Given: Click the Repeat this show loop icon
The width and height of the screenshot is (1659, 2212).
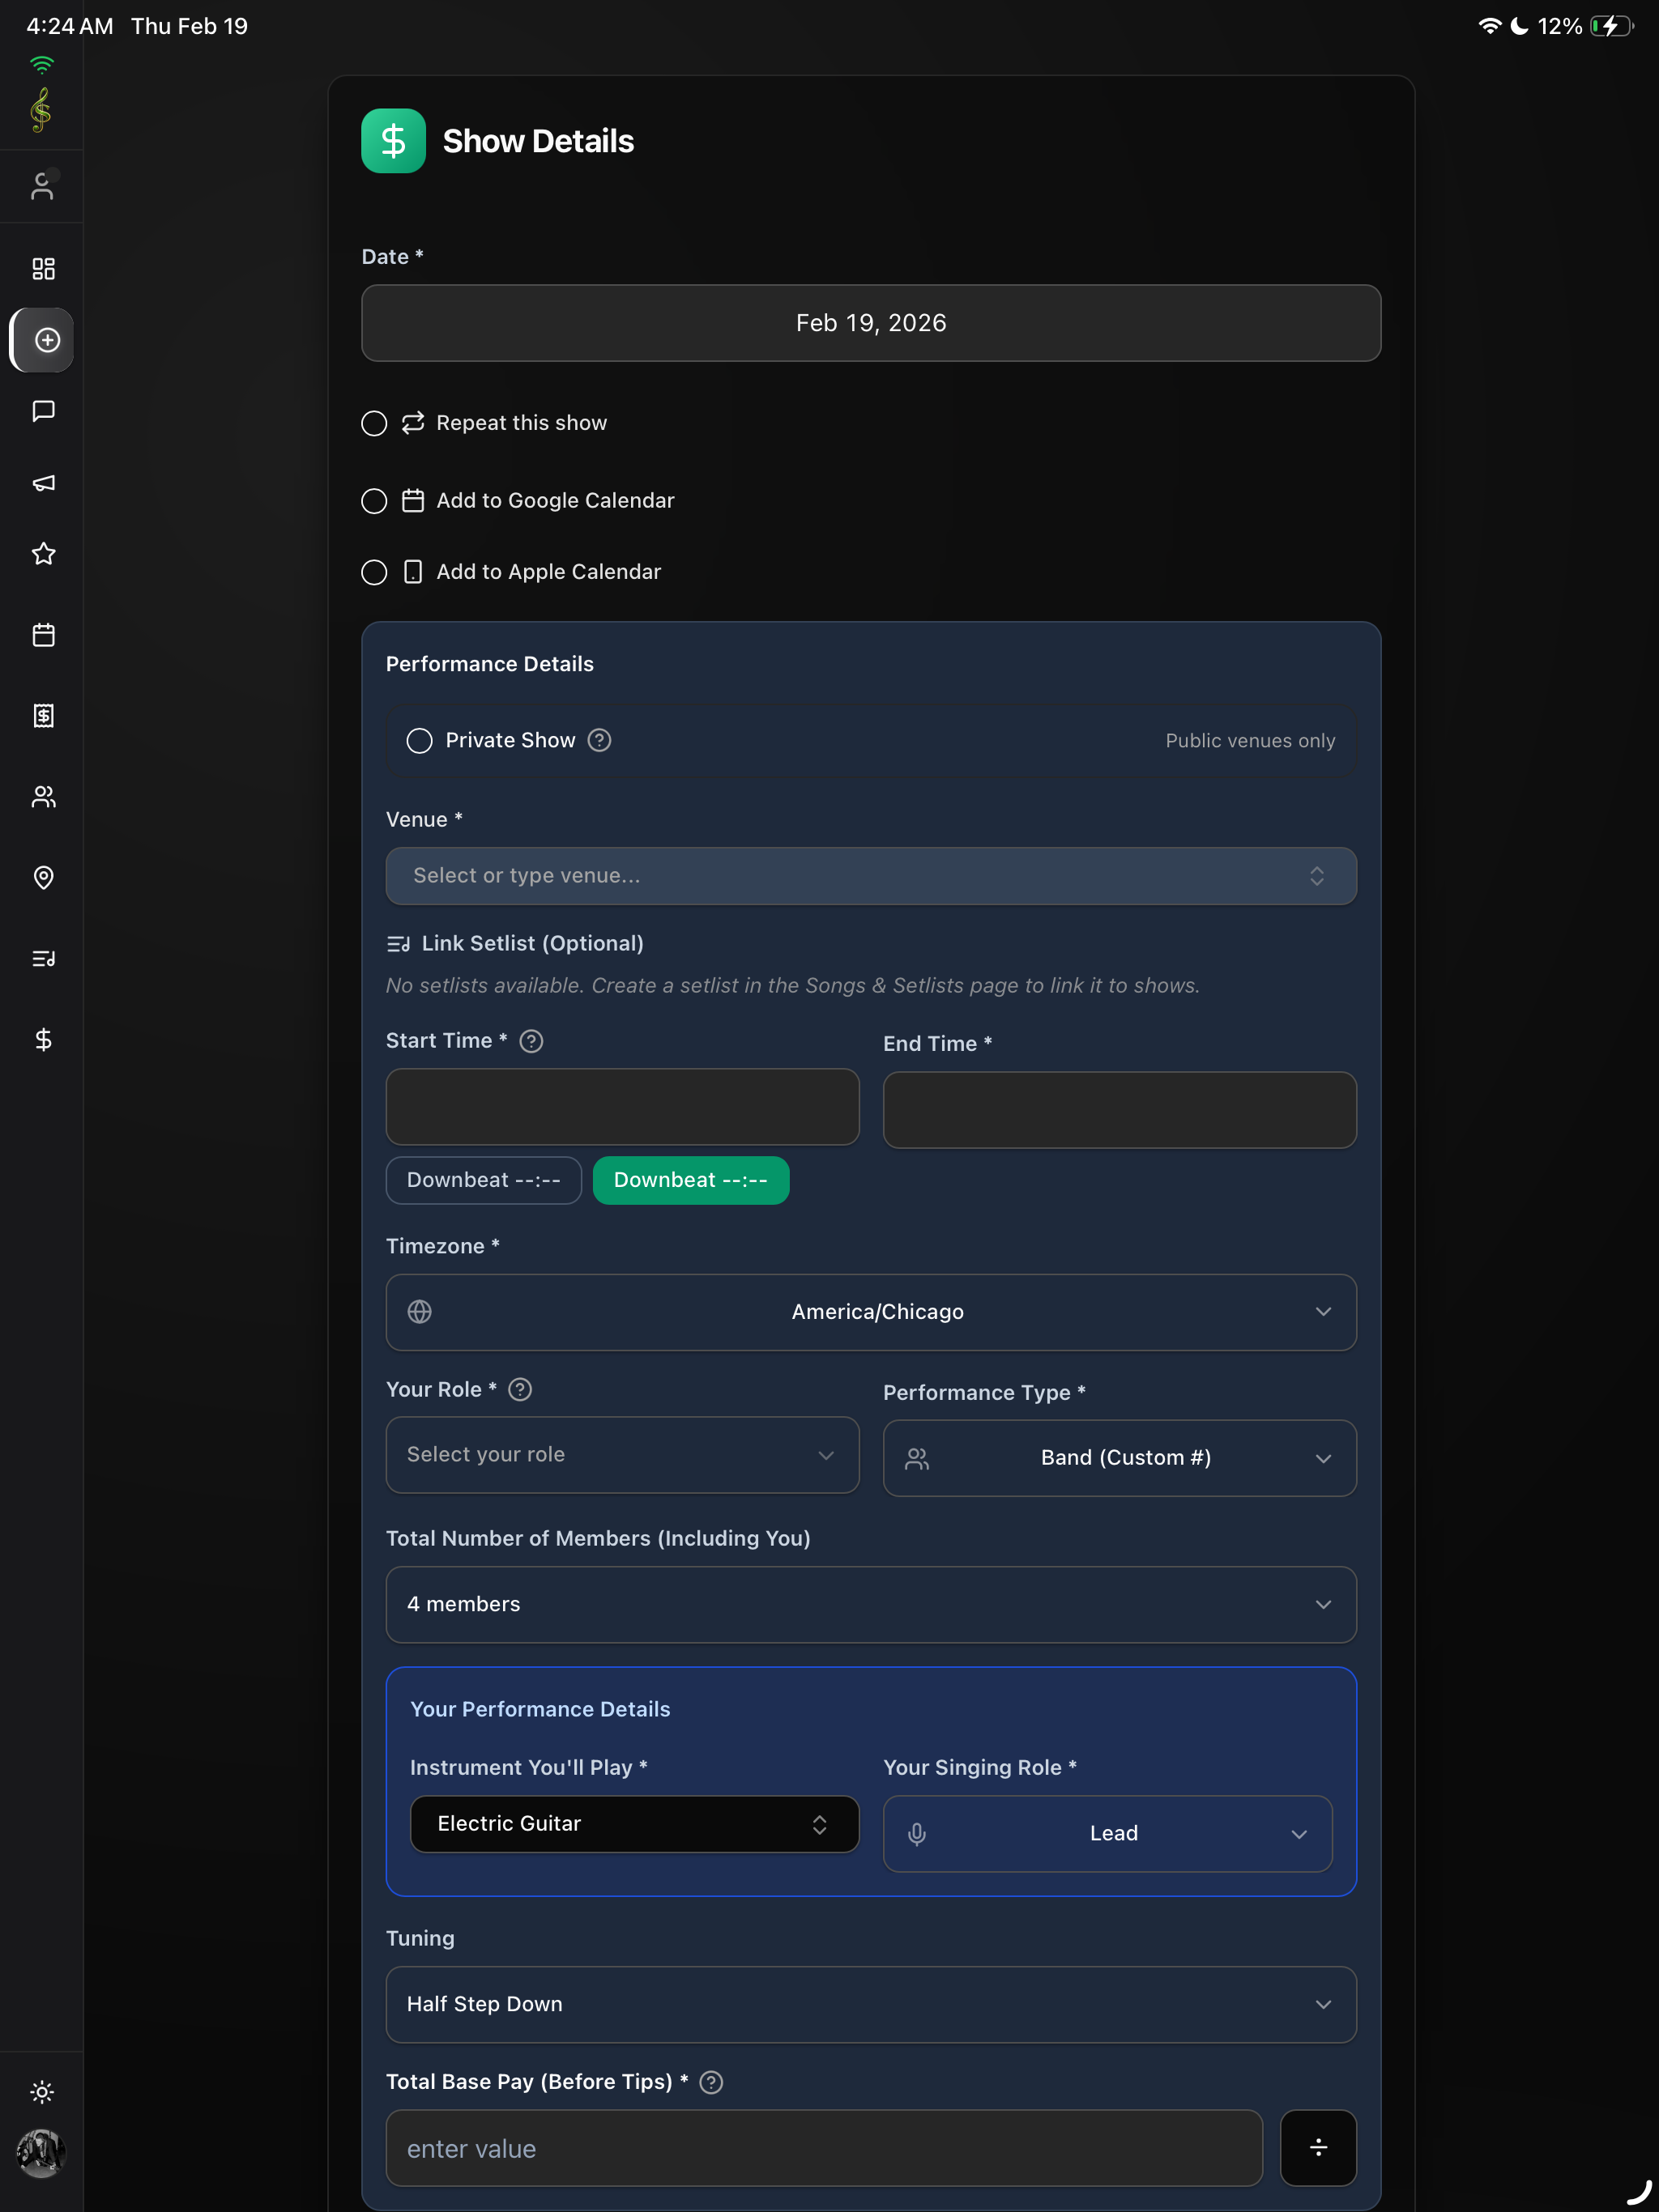Looking at the screenshot, I should (413, 423).
